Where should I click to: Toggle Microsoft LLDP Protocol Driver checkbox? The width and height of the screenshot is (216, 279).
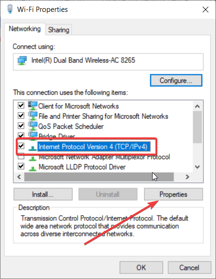21,166
